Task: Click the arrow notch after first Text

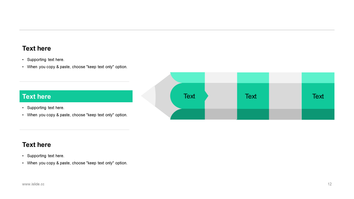Action: click(207, 96)
